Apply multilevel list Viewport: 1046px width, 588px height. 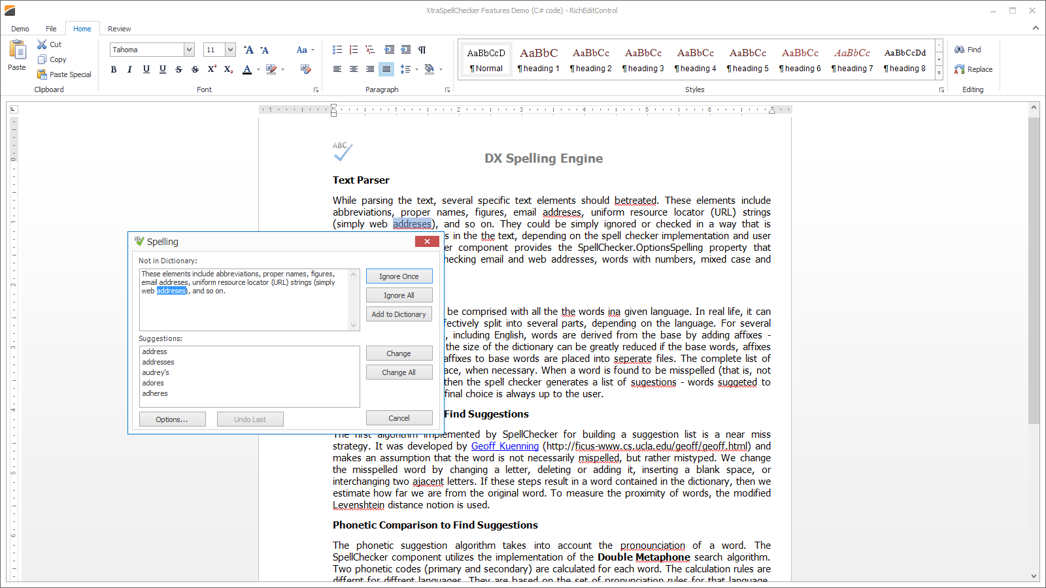pyautogui.click(x=370, y=50)
